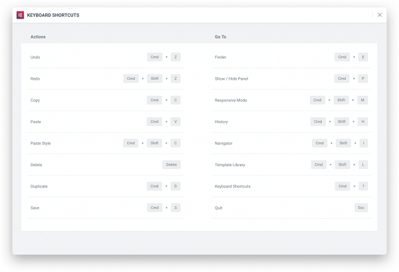
Task: Click the Keyboard Shortcuts row label
Action: [x=232, y=186]
